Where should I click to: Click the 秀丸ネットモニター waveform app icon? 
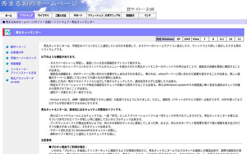[x=8, y=32]
